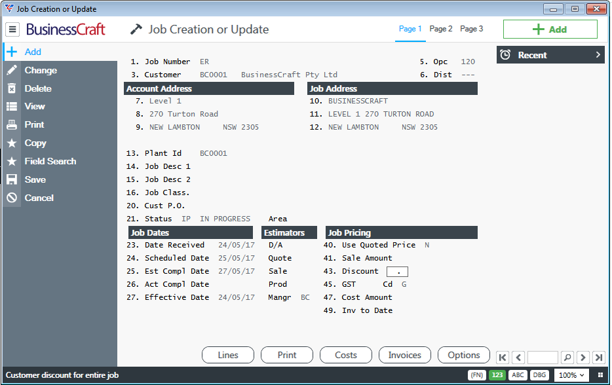Click the GST Cd value G
The image size is (612, 385).
[404, 284]
